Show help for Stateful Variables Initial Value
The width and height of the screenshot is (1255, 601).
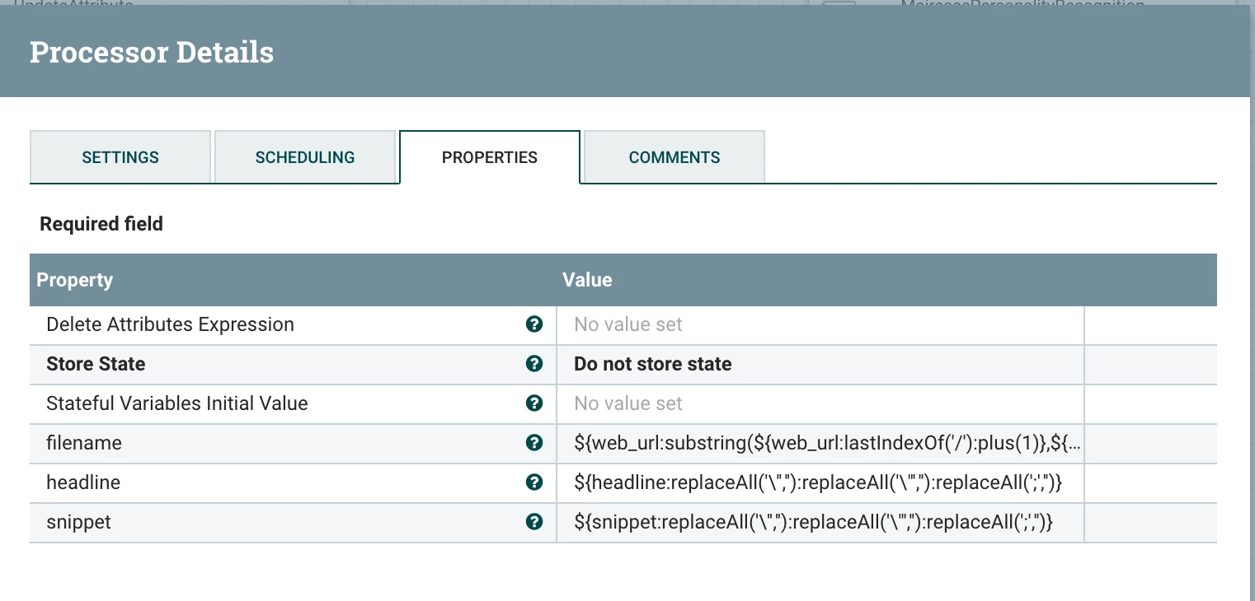click(x=534, y=403)
